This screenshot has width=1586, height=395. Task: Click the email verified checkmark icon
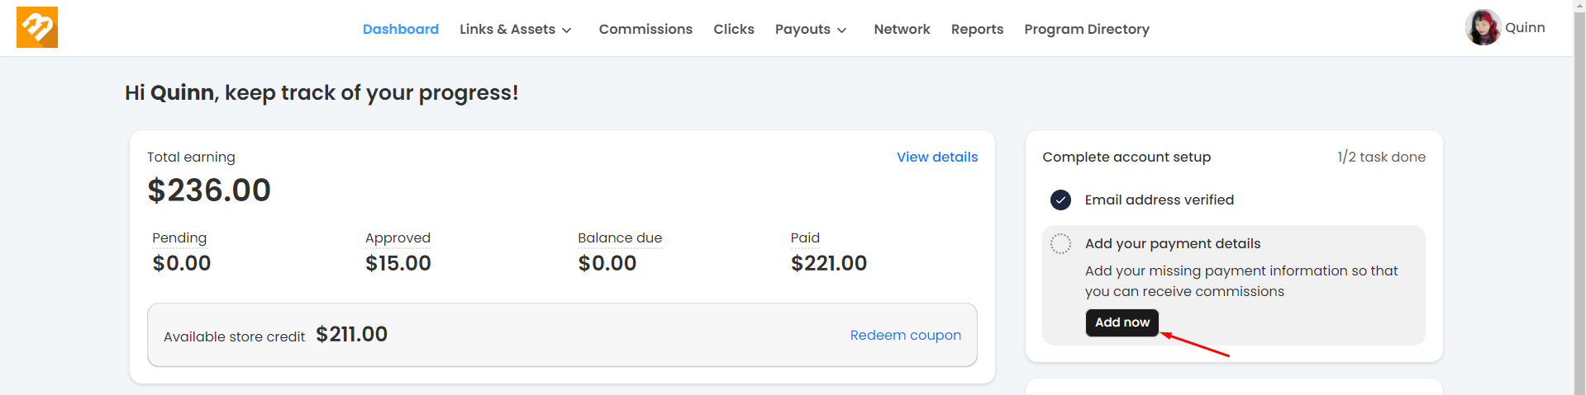point(1060,200)
